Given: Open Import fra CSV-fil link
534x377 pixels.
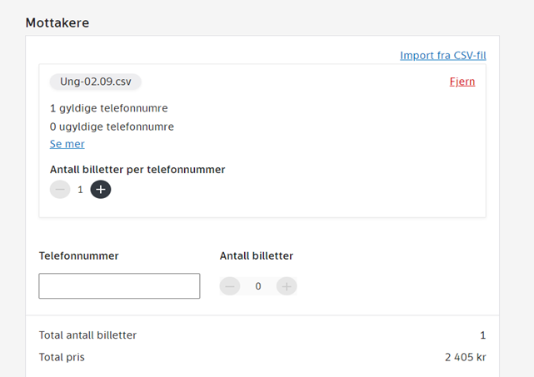Looking at the screenshot, I should click(x=442, y=56).
